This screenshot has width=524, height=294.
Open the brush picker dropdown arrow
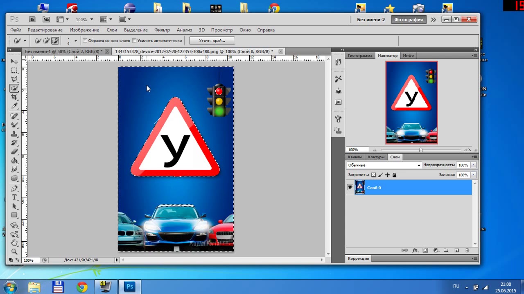tap(75, 41)
